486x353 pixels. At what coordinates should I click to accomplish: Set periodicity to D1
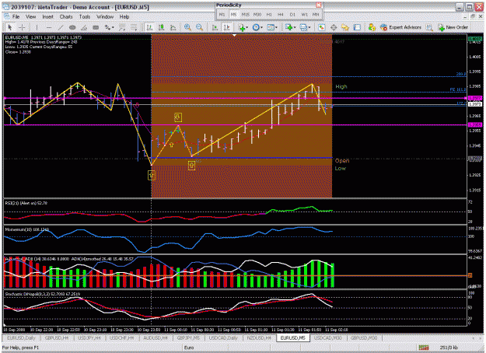(x=292, y=15)
